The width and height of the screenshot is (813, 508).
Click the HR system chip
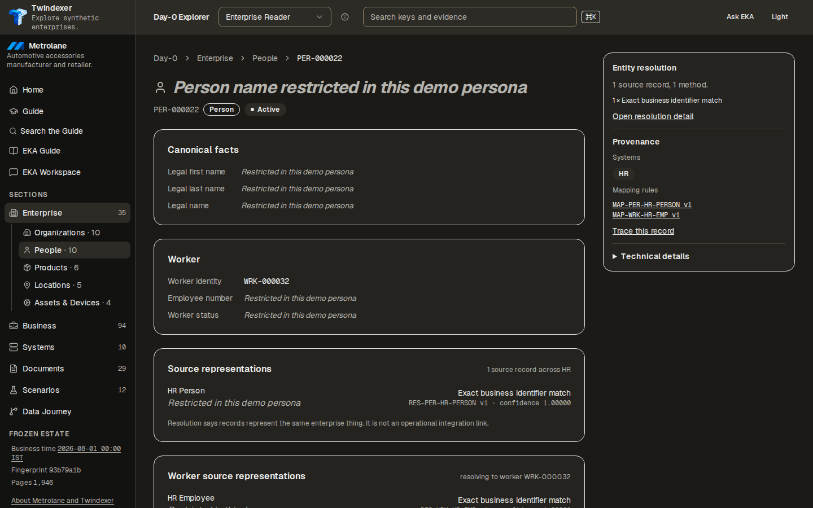(623, 174)
